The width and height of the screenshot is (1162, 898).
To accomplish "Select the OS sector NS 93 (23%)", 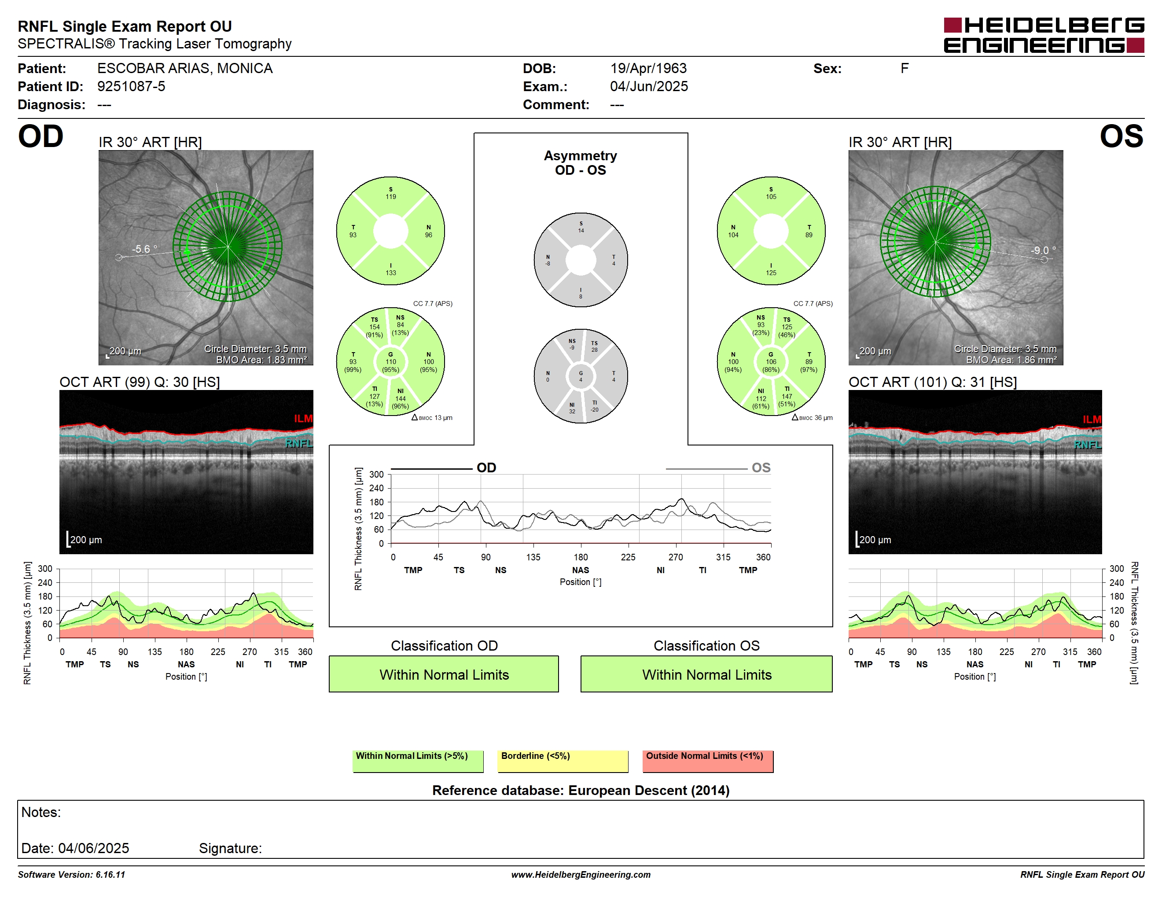I will coord(761,325).
